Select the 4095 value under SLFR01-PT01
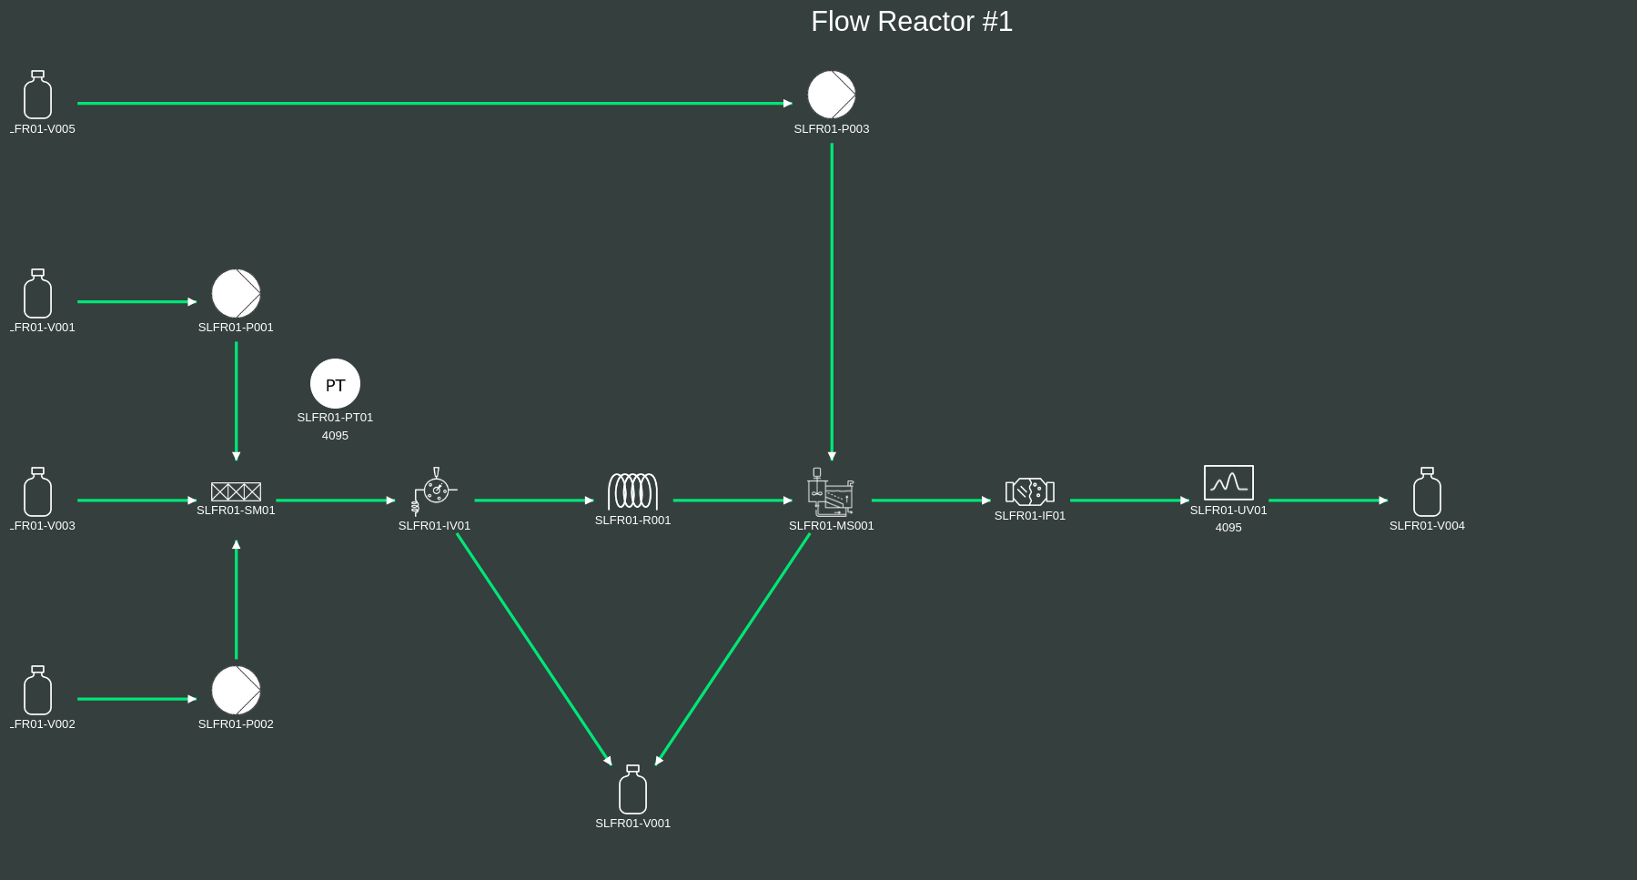The height and width of the screenshot is (880, 1637). point(335,436)
